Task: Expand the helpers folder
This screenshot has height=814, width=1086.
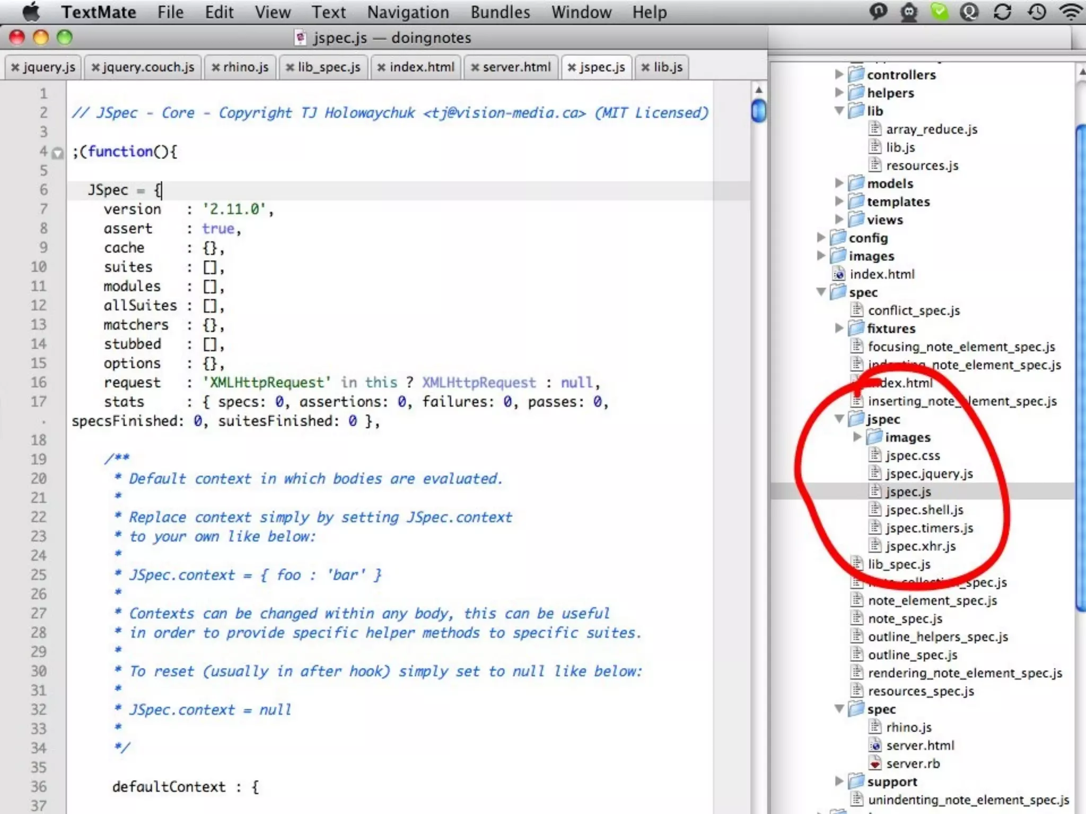Action: click(x=839, y=92)
